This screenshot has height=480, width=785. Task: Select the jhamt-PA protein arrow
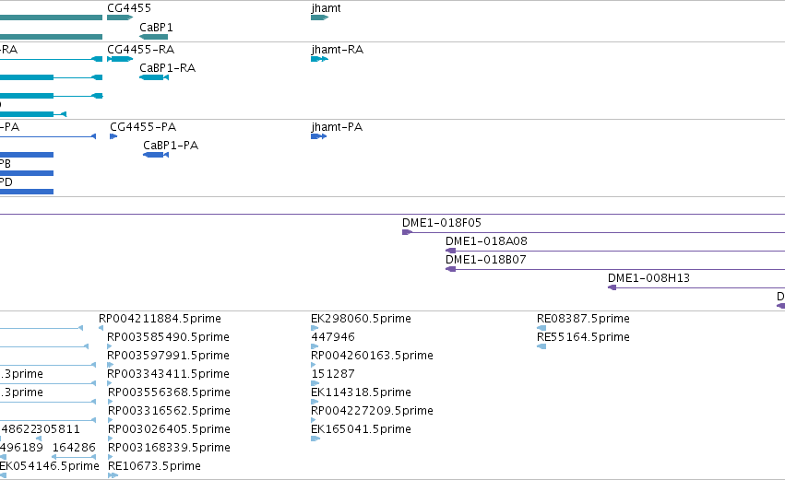point(318,136)
